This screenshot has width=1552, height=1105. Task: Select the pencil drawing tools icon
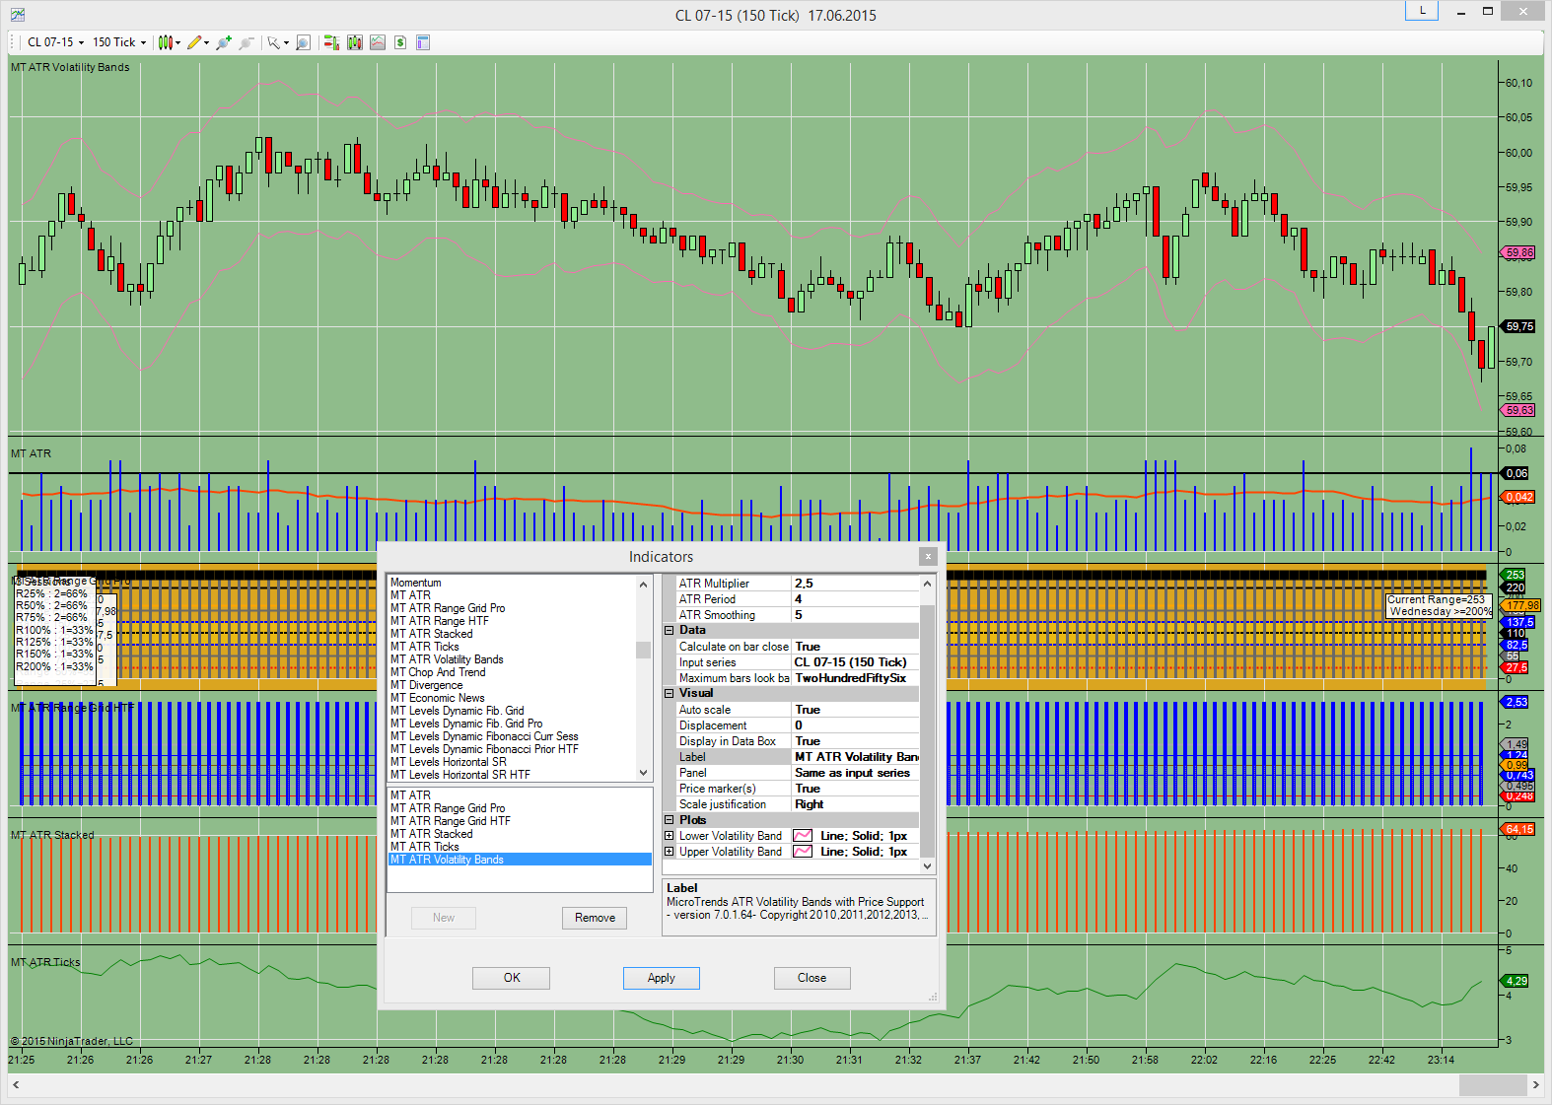point(194,42)
